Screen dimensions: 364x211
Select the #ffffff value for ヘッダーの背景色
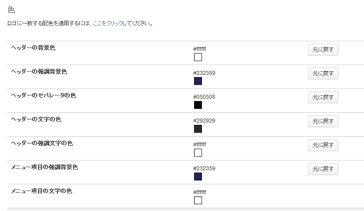200,49
